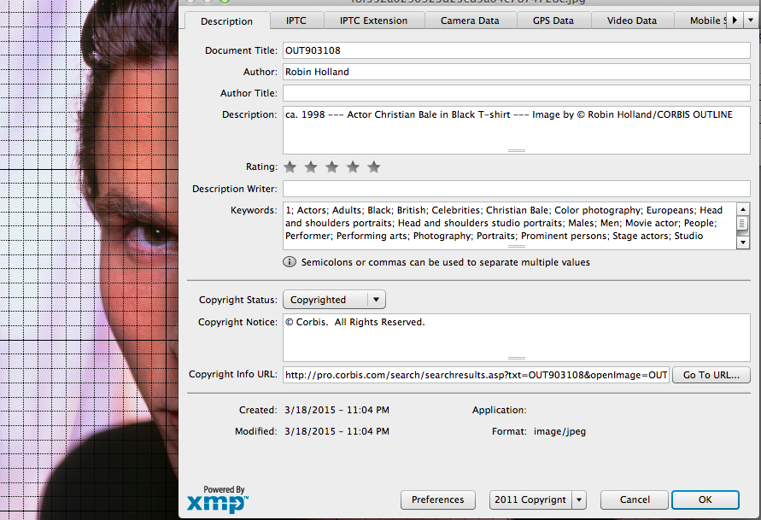Screen dimensions: 761x520
Task: Select the Video Data tab
Action: (x=631, y=20)
